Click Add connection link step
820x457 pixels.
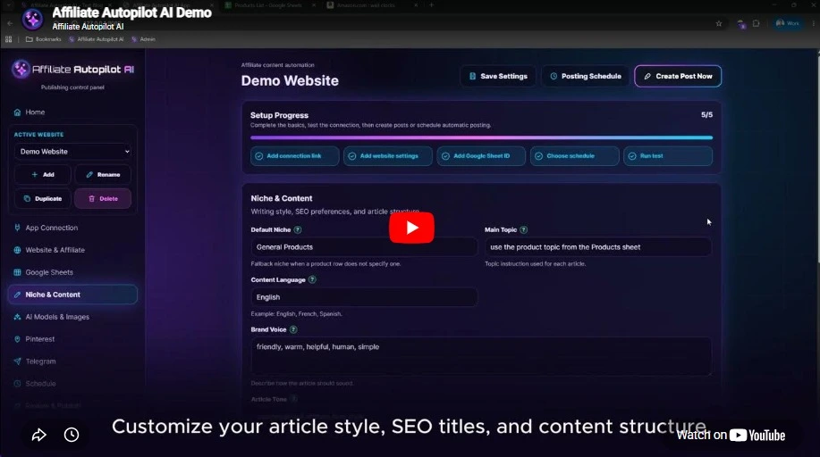[x=294, y=156]
